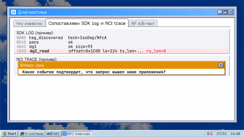Click the Start button shield icon
Screen dimensions: 244x137
pyautogui.click(x=5, y=134)
